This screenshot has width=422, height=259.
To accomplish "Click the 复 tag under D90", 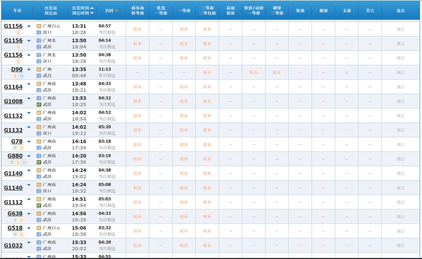I will (15, 76).
